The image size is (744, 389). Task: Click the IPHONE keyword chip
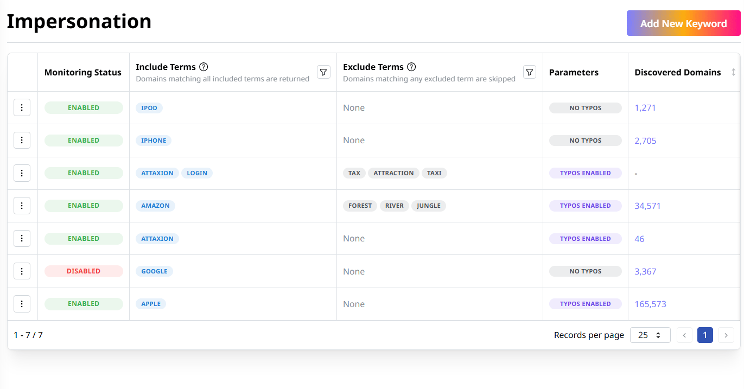pyautogui.click(x=154, y=140)
